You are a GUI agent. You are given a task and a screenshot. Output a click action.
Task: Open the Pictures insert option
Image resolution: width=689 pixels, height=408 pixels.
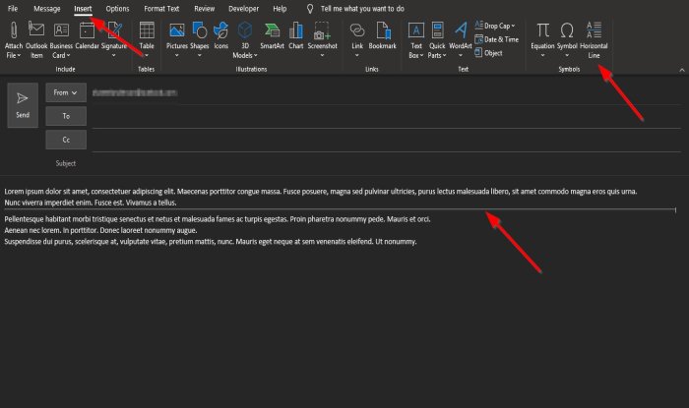click(x=177, y=33)
